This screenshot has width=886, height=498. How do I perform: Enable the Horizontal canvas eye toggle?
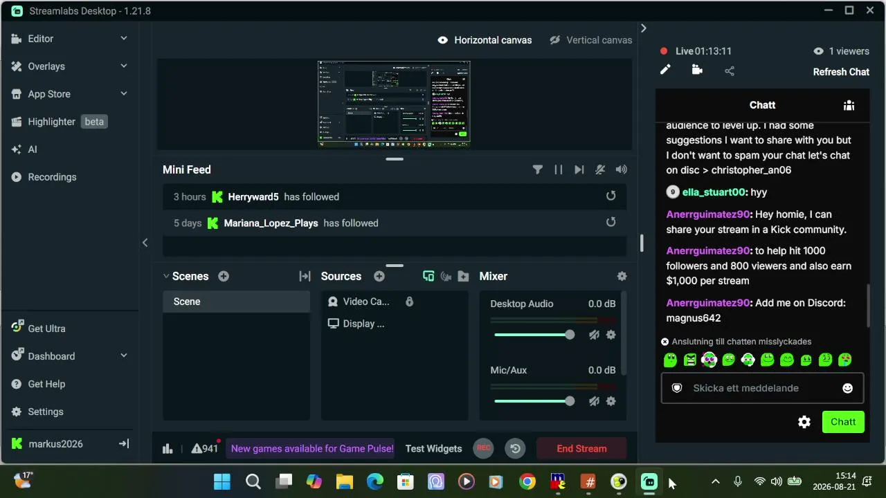443,40
